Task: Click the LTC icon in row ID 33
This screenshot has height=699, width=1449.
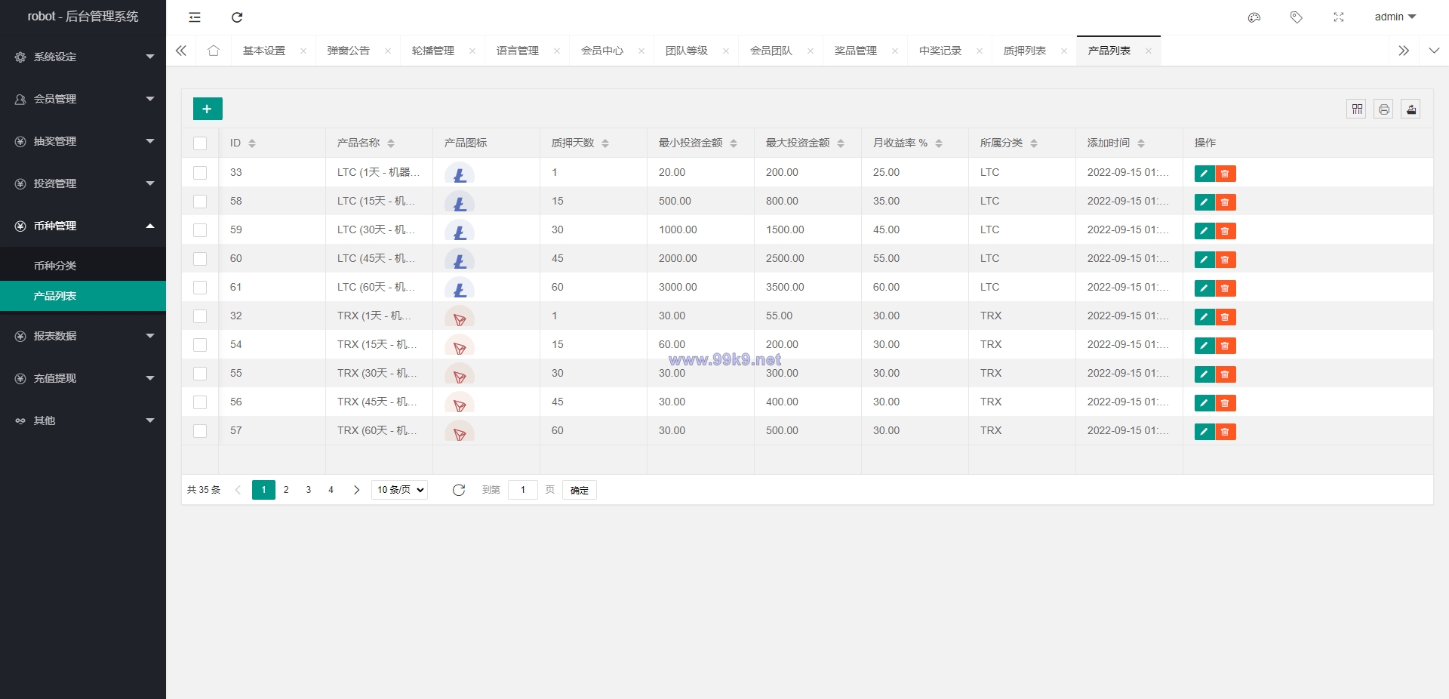Action: click(460, 174)
